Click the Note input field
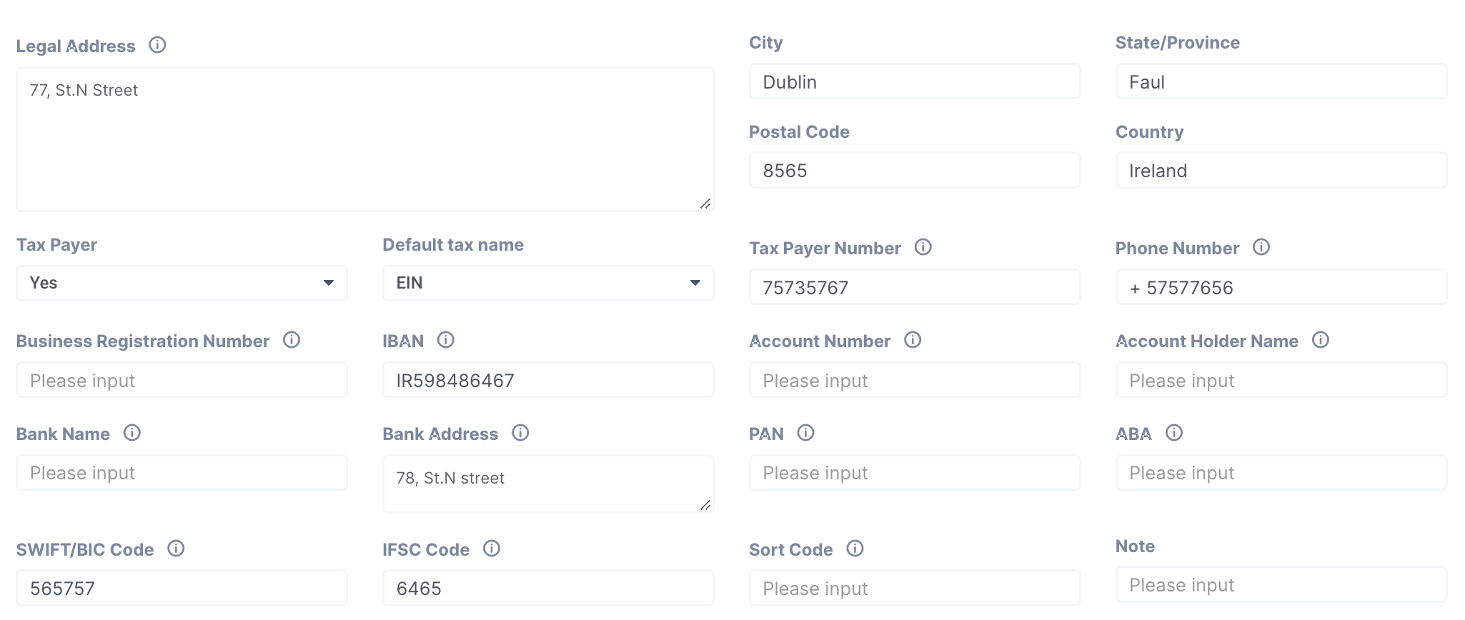The image size is (1465, 620). (1281, 585)
